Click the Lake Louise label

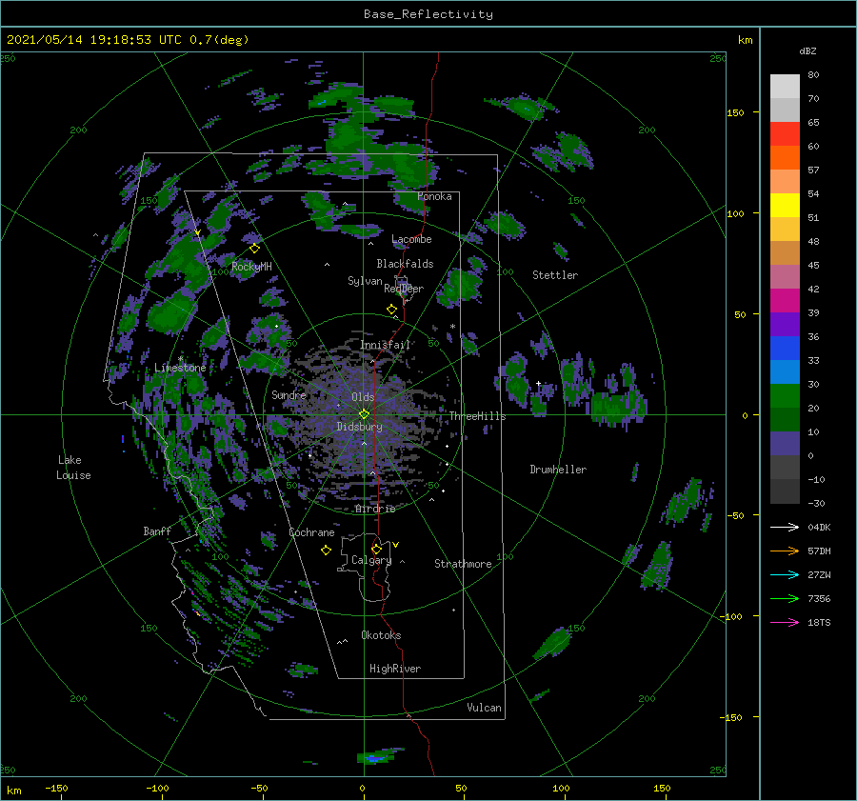(73, 468)
